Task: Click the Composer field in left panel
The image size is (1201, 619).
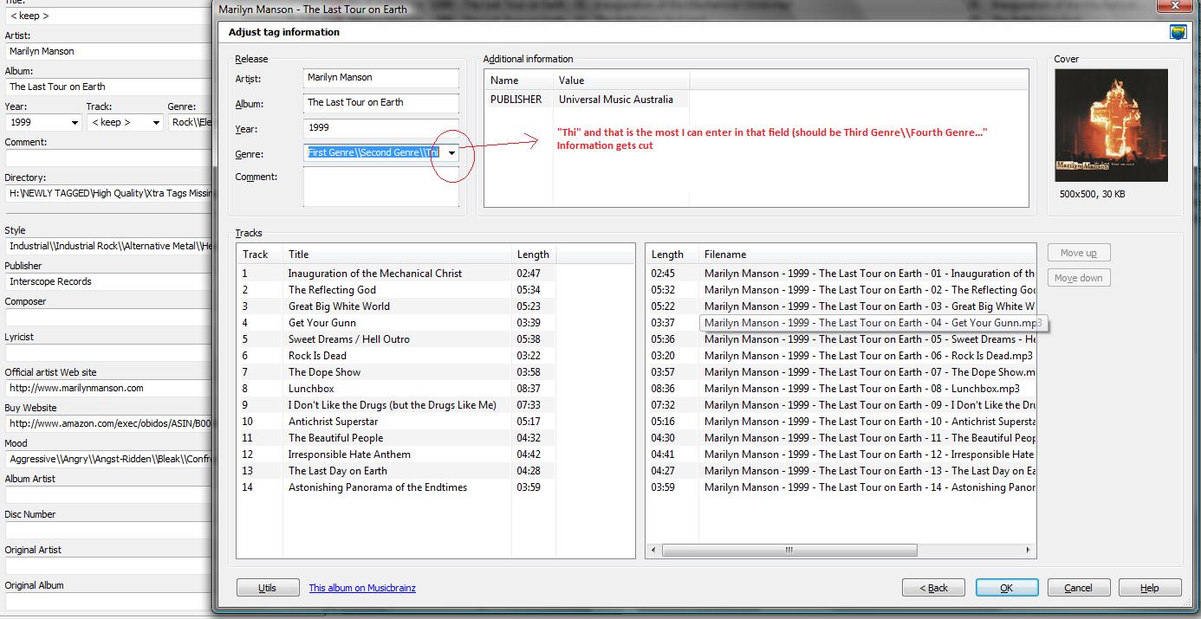Action: click(108, 317)
